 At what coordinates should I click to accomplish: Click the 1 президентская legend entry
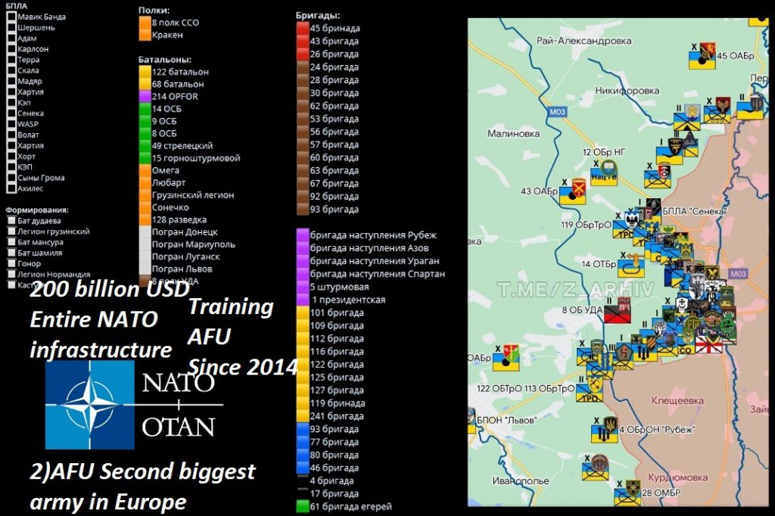click(x=348, y=300)
